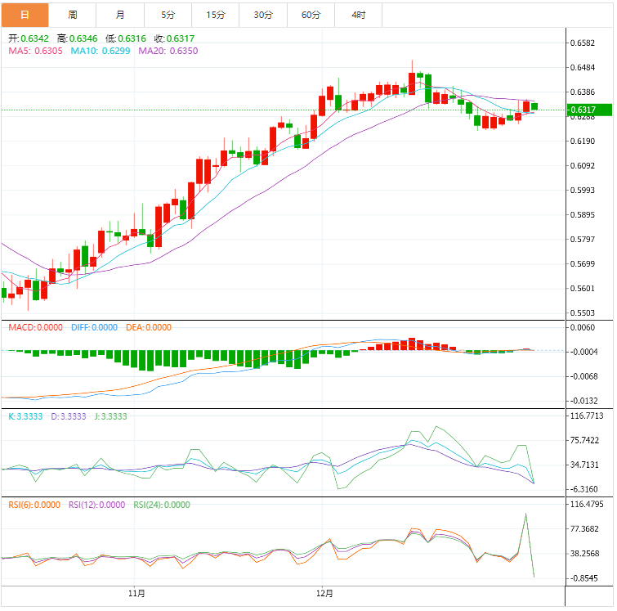Switch to the 4时 timeframe tab

pos(358,15)
